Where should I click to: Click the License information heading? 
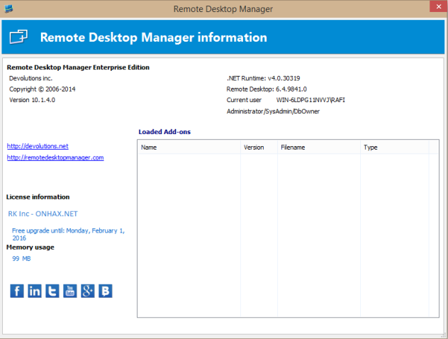pyautogui.click(x=38, y=197)
